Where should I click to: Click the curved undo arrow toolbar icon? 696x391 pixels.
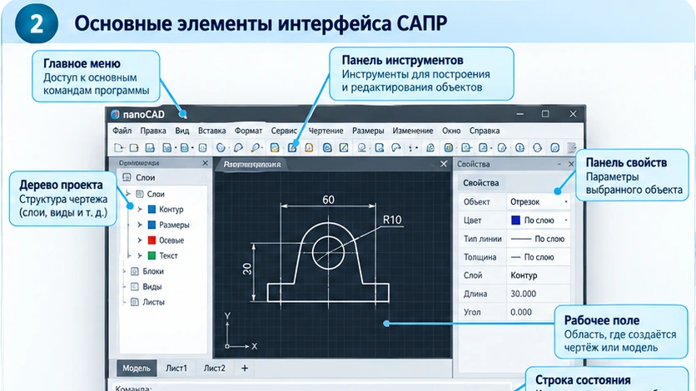point(396,147)
